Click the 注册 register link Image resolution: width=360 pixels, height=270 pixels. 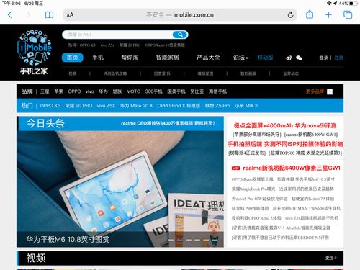point(339,58)
